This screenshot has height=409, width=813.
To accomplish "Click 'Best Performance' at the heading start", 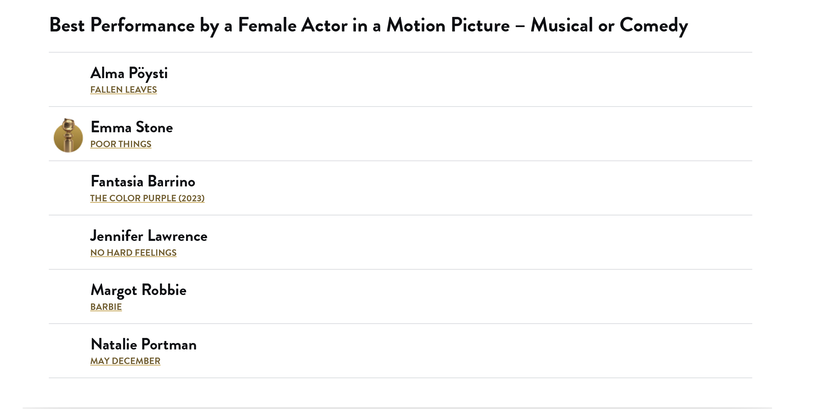I will coord(122,25).
